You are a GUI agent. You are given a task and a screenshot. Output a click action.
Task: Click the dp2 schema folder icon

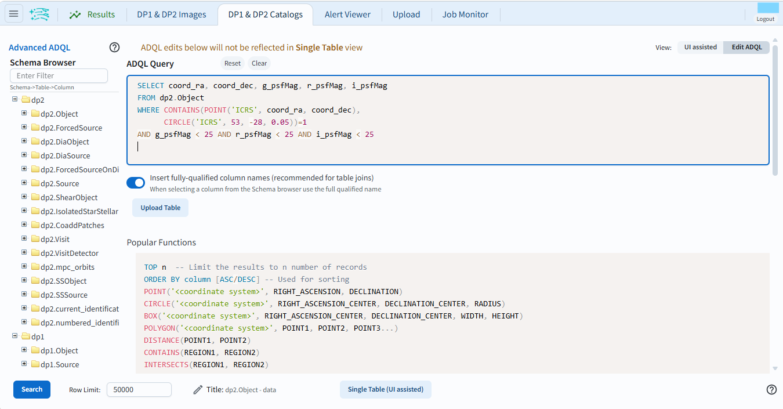pos(26,100)
